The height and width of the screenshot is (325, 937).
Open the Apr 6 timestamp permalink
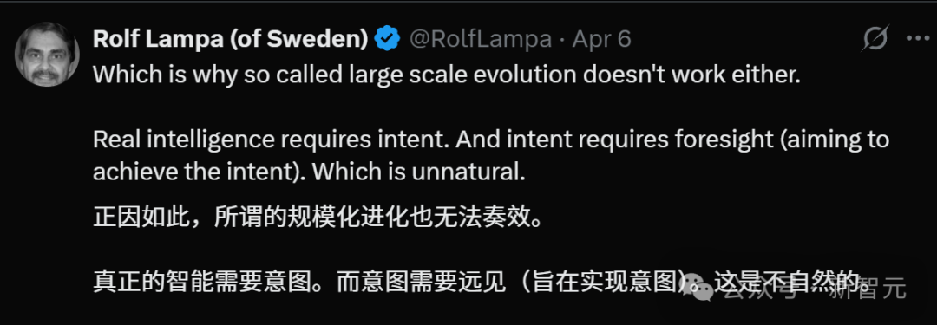click(x=601, y=39)
